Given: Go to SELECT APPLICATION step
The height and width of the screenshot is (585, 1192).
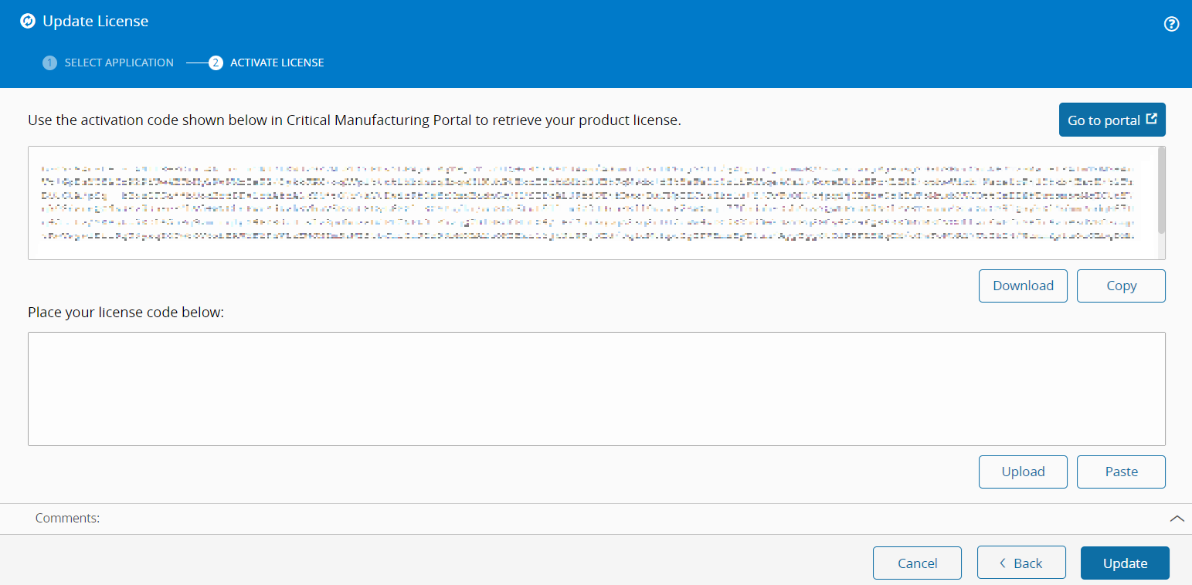Looking at the screenshot, I should (x=119, y=63).
